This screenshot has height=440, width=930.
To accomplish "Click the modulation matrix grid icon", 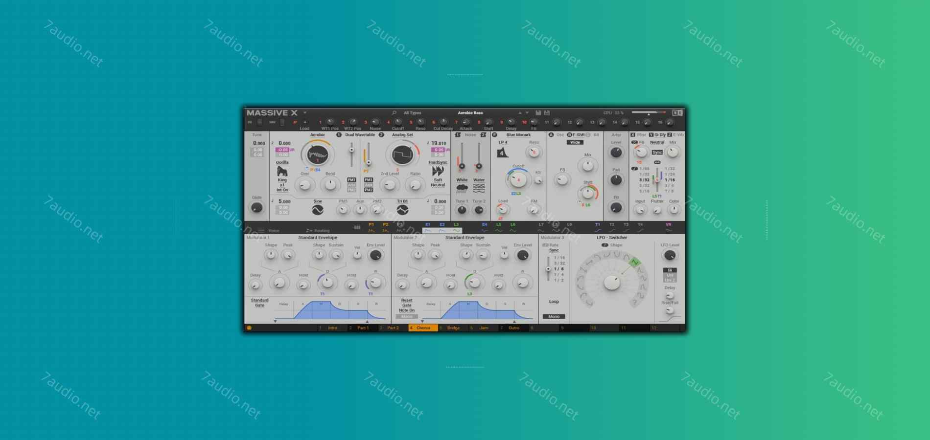I will (357, 228).
